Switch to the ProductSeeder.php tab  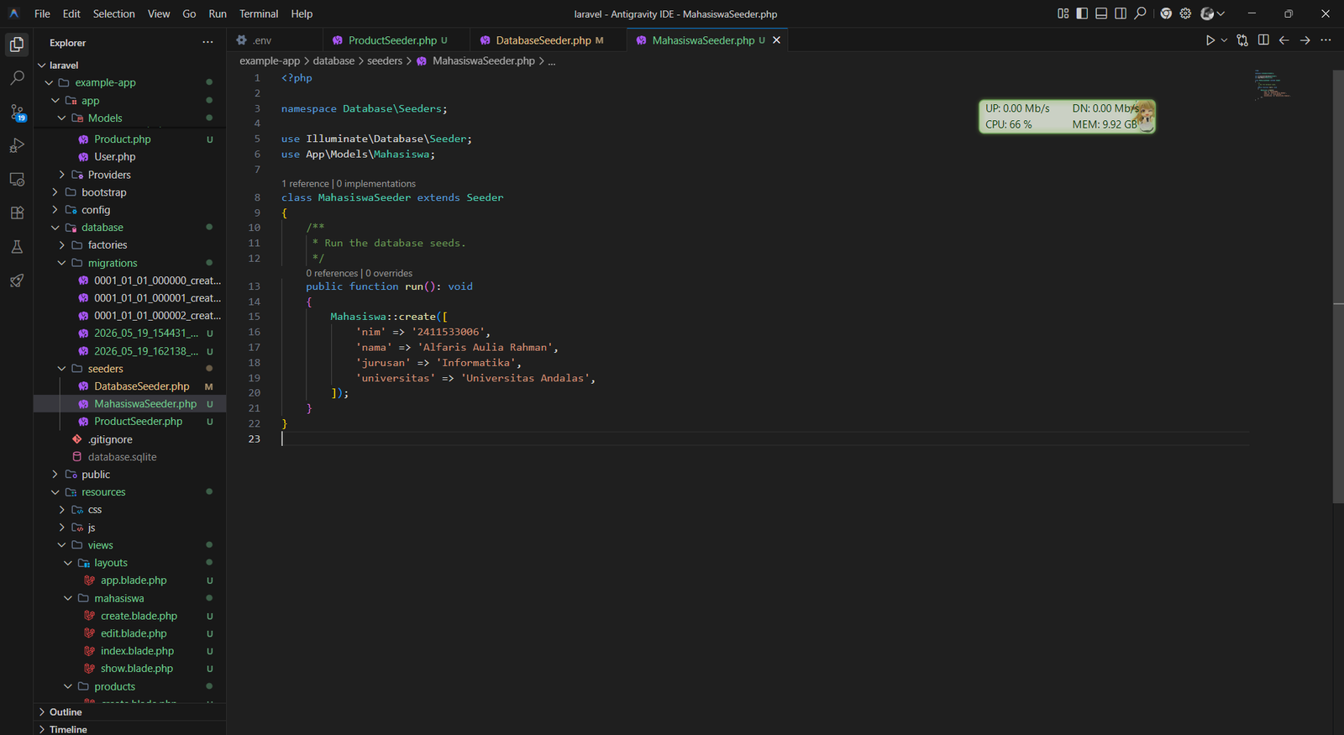396,40
